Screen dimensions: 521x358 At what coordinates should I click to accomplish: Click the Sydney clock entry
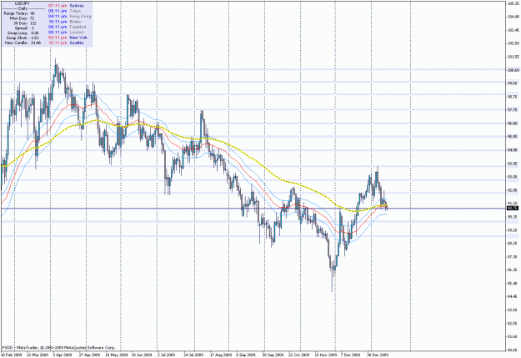coord(66,6)
